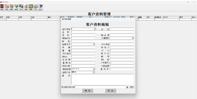Click the 董事长 input field

(x=83, y=63)
